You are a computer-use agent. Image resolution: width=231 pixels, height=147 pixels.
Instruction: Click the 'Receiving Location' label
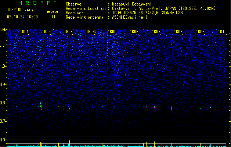(x=86, y=8)
